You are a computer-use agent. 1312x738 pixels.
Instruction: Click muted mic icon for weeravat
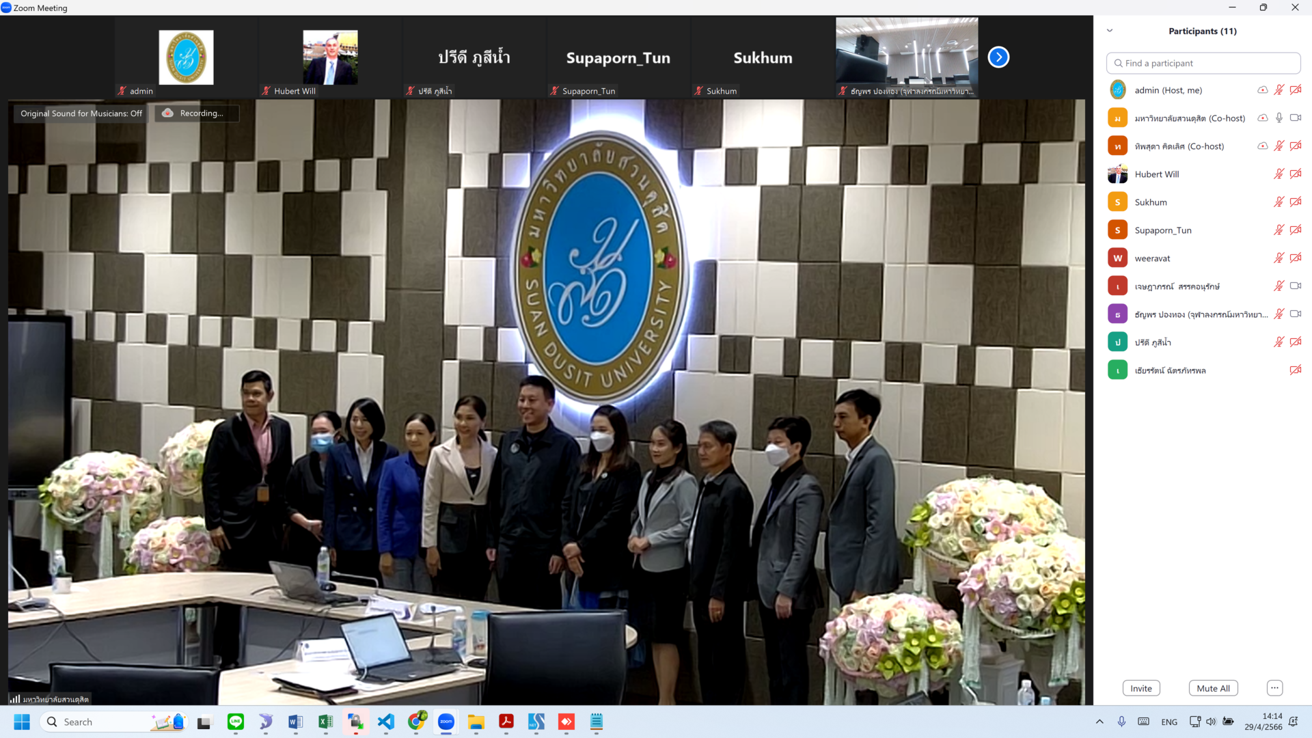[x=1279, y=258]
